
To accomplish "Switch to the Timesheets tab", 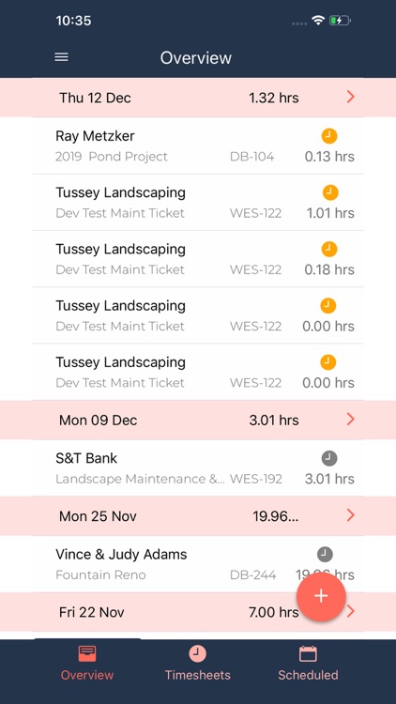I will click(198, 663).
